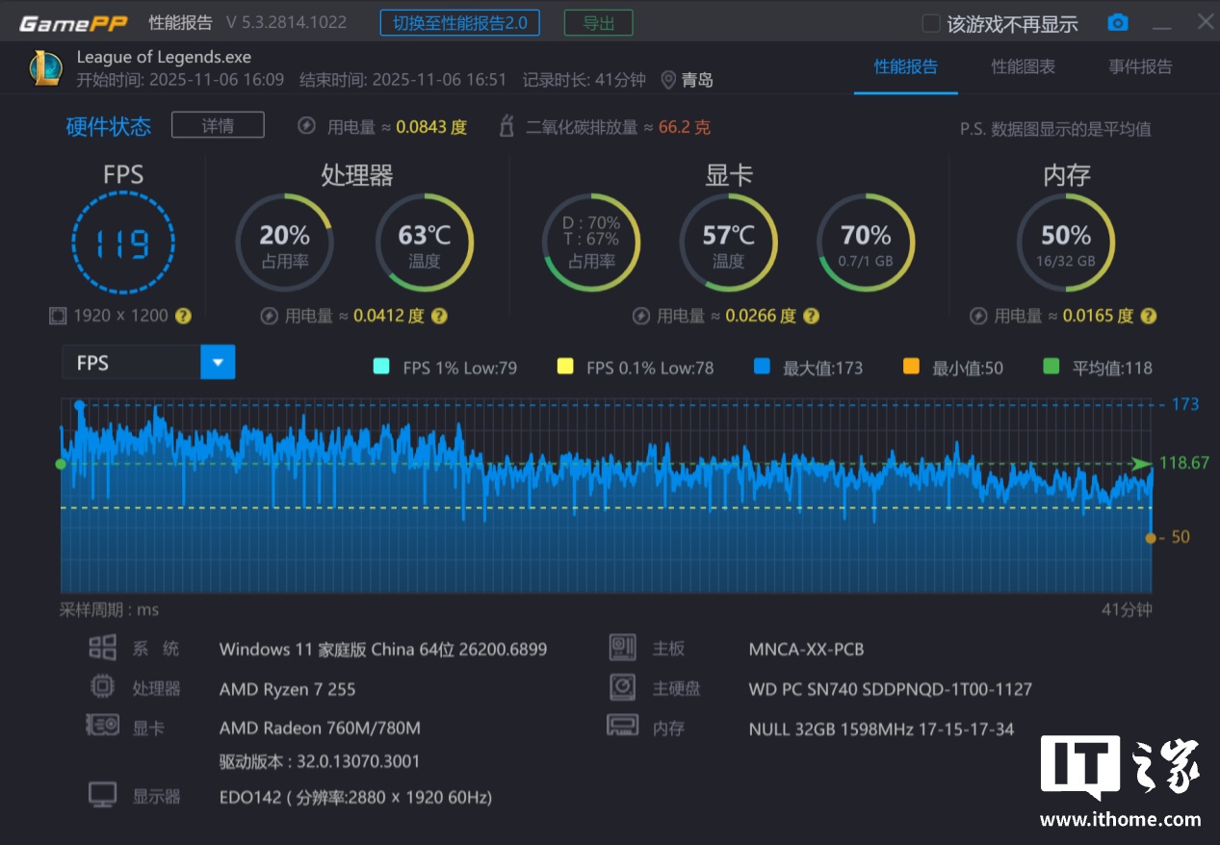The width and height of the screenshot is (1220, 845).
Task: Open hardware 详情 details button
Action: pyautogui.click(x=218, y=125)
